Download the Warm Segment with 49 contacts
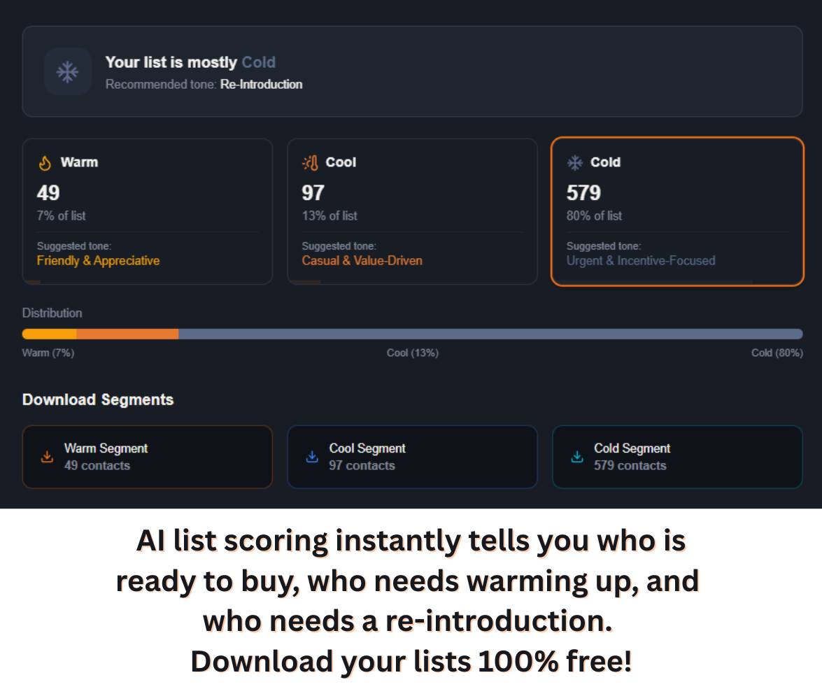Screen dimensions: 822x689 pos(147,456)
